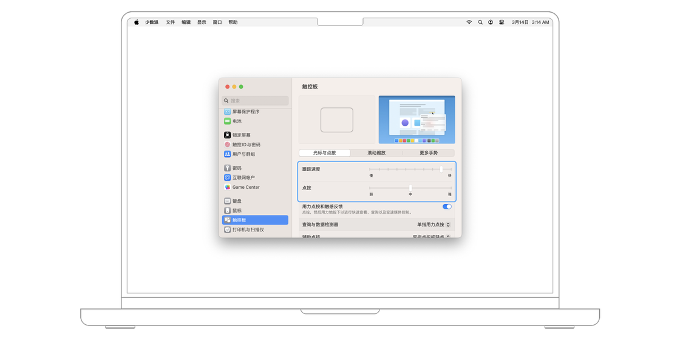Open Spotlight search from the menu bar

[x=480, y=22]
